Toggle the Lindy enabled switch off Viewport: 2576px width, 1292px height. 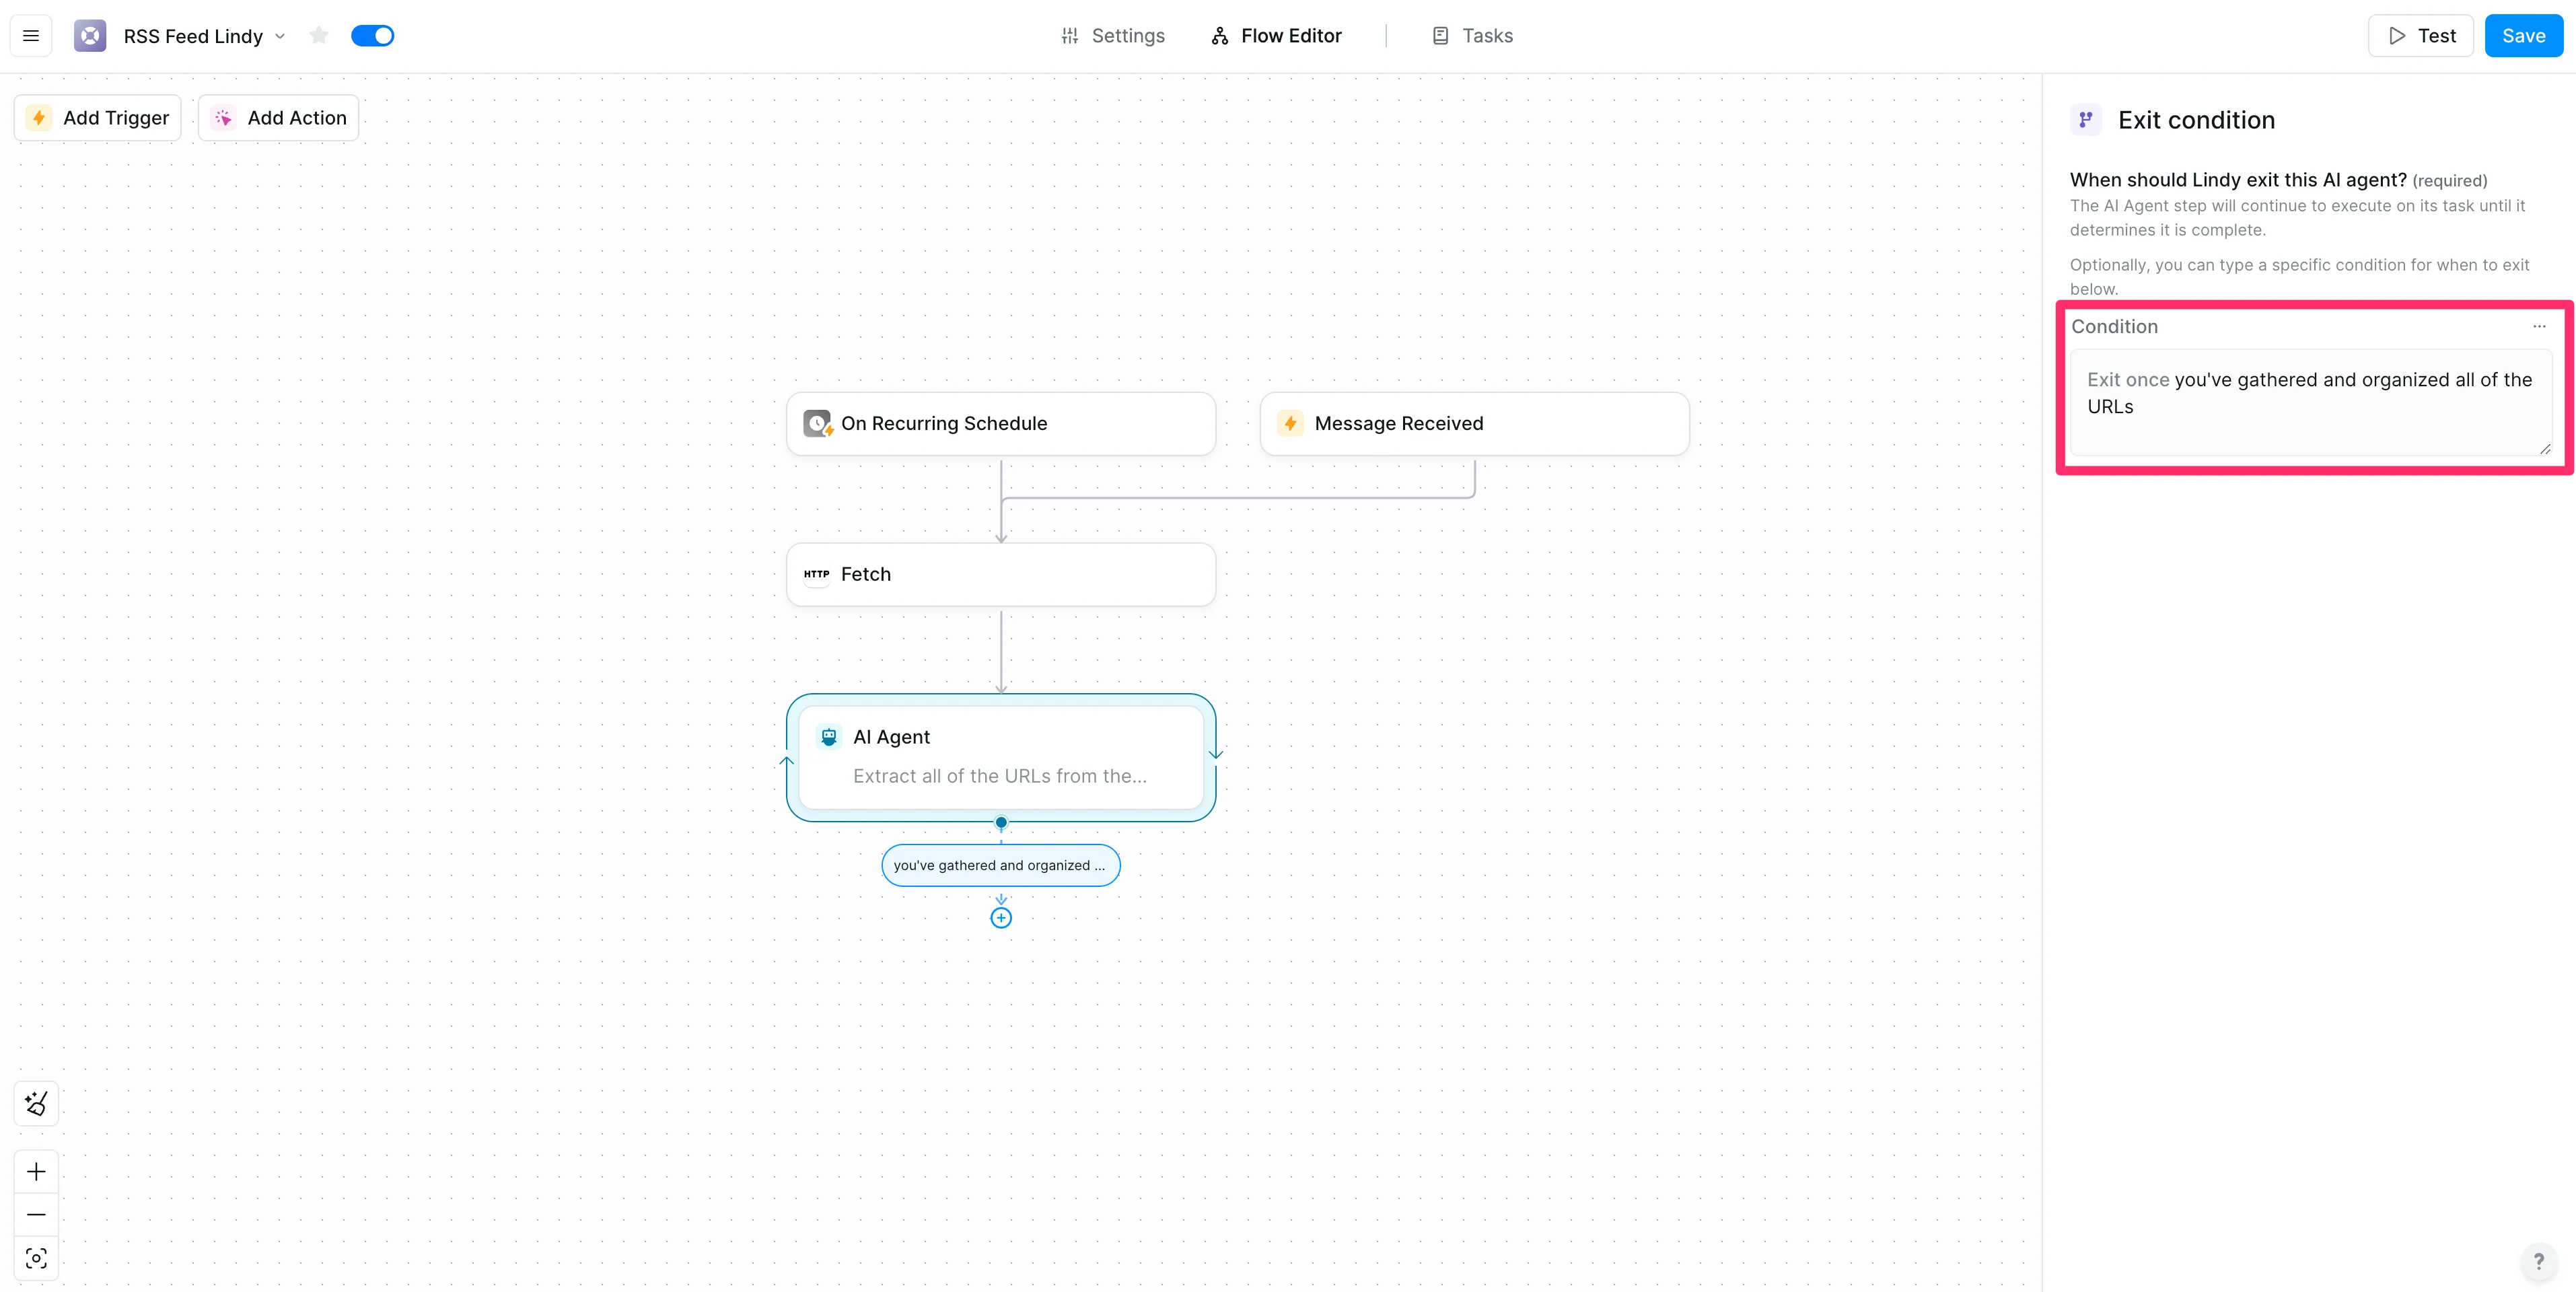[373, 36]
